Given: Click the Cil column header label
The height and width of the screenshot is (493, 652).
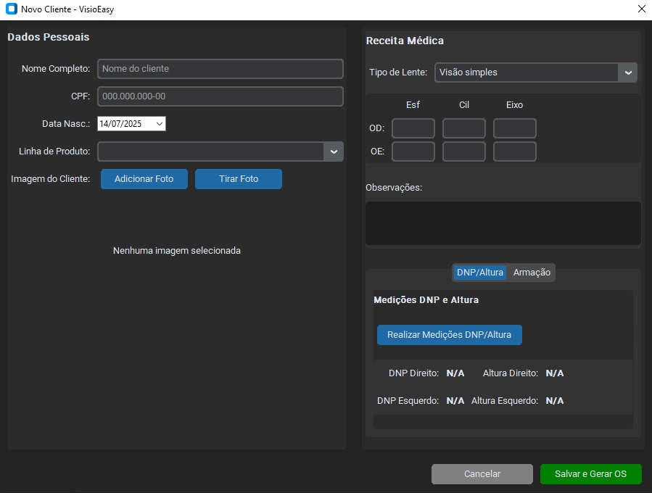Looking at the screenshot, I should 464,104.
